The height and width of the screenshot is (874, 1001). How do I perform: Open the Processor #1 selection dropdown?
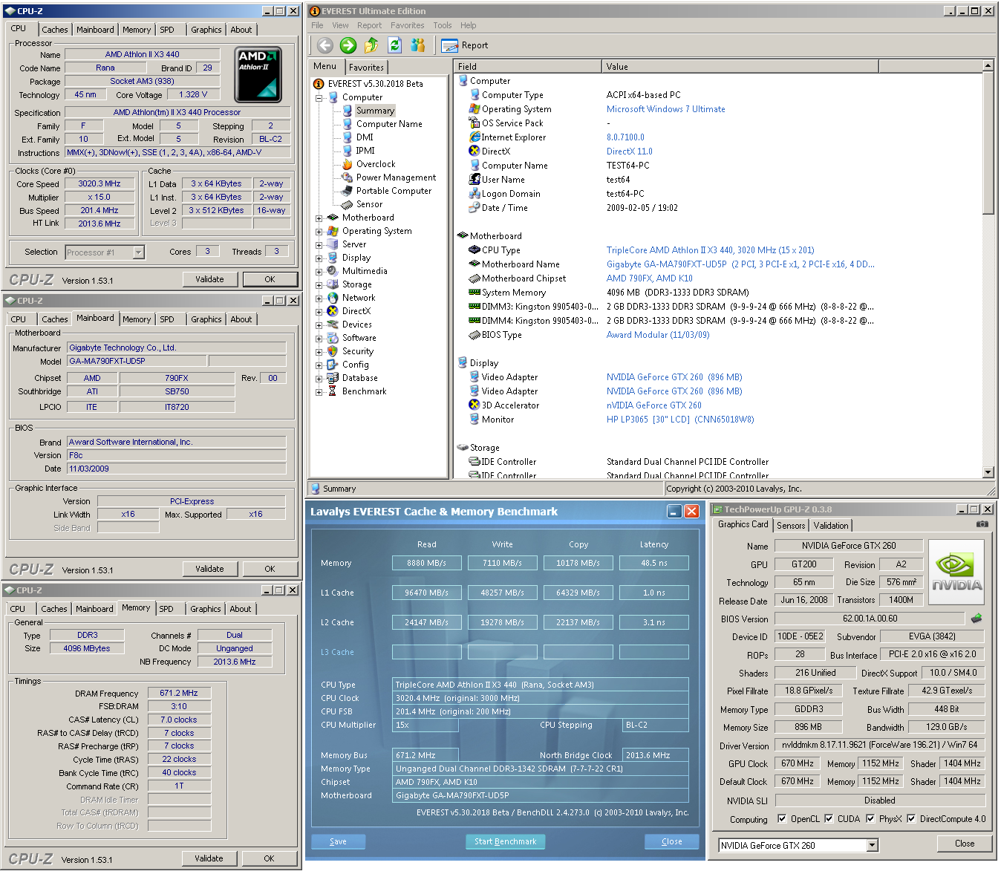[138, 252]
